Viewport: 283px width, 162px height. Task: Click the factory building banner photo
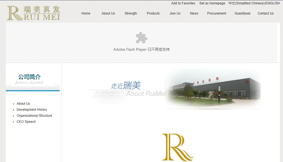click(213, 89)
